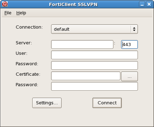The image size is (154, 127).
Task: Open the Connection dropdown showing default
Action: 94,29
